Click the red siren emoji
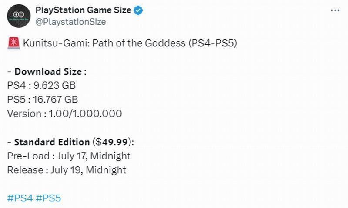348x208 pixels. coord(13,43)
